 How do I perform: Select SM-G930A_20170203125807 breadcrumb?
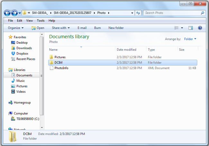coord(73,13)
